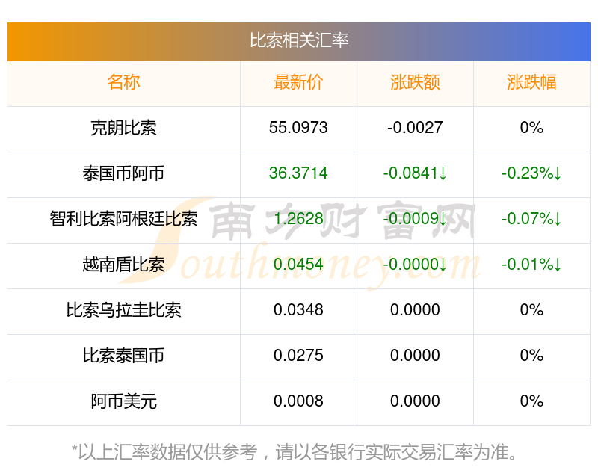Click the percentage -0.01%↓
Screen dimensions: 598x476
[x=531, y=265]
